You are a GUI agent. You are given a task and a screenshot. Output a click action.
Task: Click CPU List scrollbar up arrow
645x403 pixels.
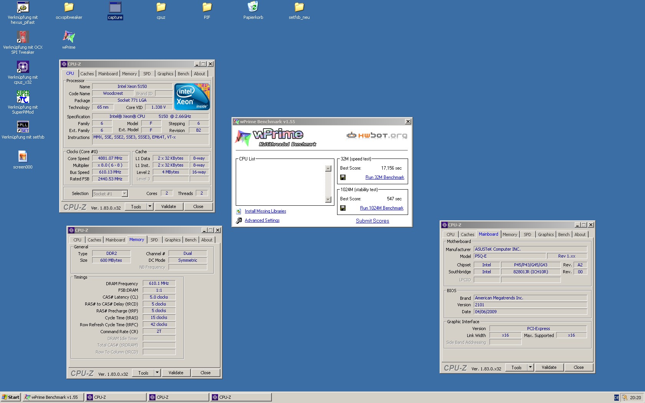point(328,168)
